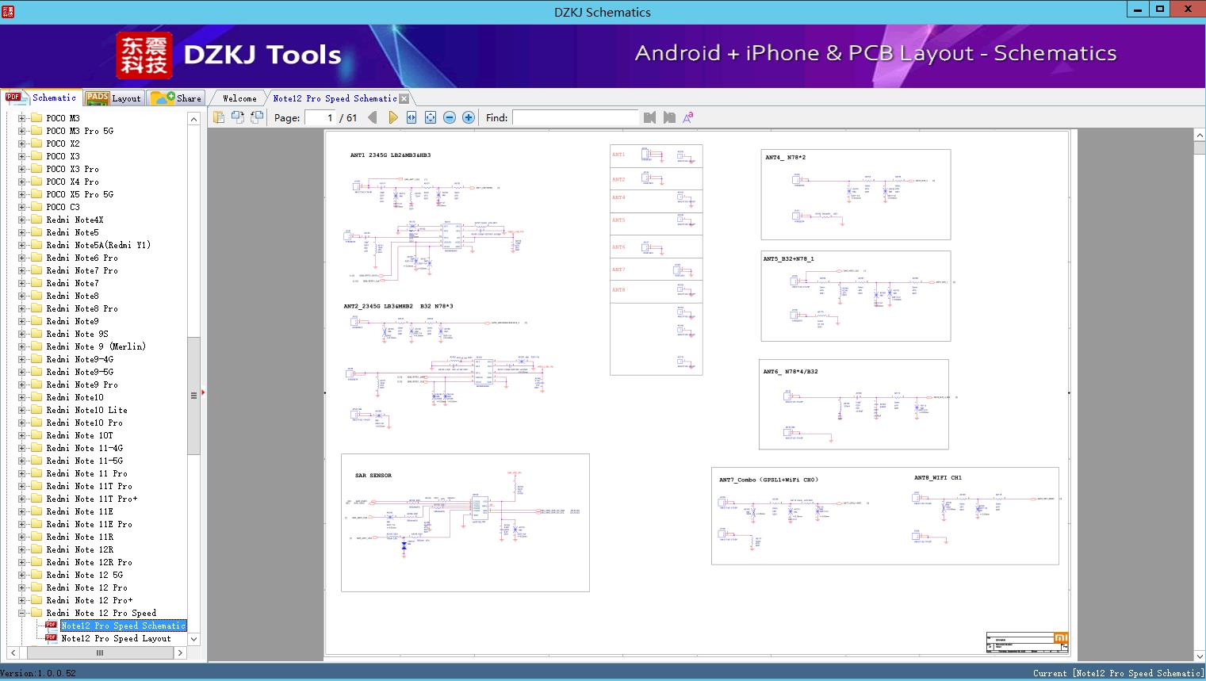Screen dimensions: 1206x681
Task: Click the find next icon
Action: pyautogui.click(x=669, y=117)
